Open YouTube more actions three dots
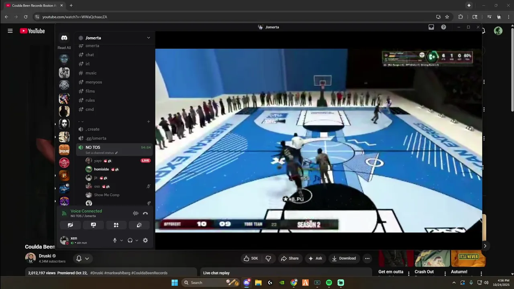Image resolution: width=514 pixels, height=289 pixels. pos(367,258)
